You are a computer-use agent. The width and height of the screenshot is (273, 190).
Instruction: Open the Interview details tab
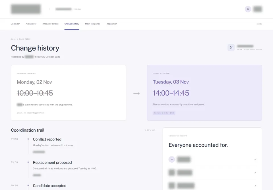coord(50,24)
